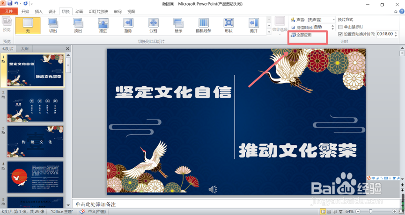The image size is (405, 215).
Task: Minimize the ribbon with caret icon
Action: tap(396, 11)
